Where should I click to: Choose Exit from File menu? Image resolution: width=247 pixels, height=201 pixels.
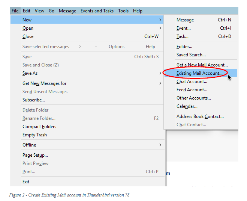tap(87, 182)
